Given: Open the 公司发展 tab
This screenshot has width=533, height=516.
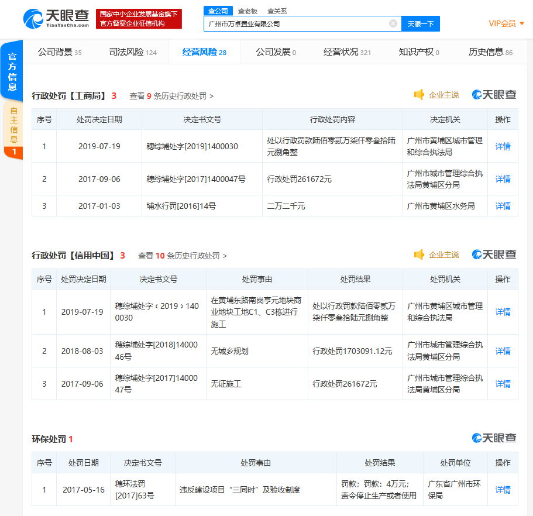Looking at the screenshot, I should tap(276, 52).
